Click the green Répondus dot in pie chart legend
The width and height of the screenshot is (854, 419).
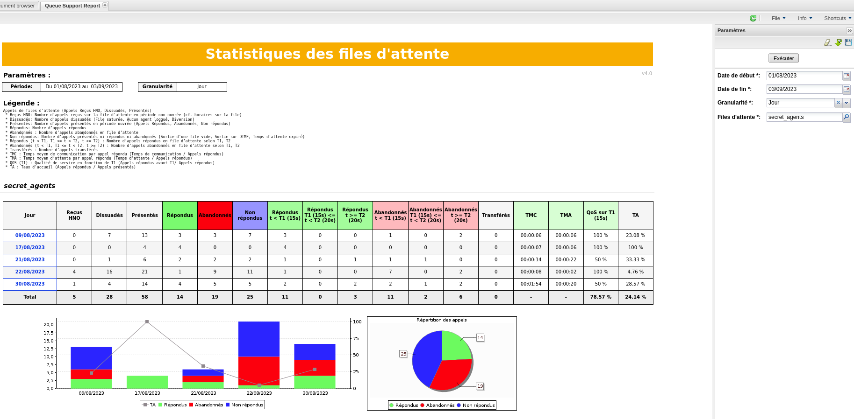392,405
